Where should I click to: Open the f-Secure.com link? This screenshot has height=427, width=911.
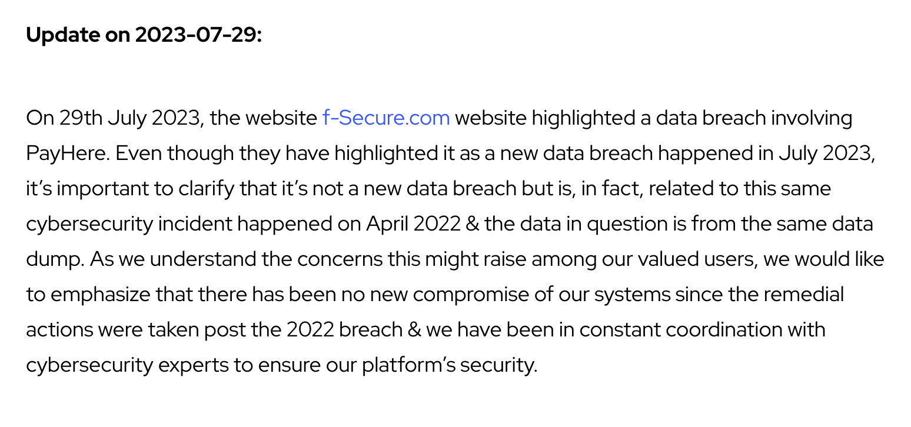coord(386,118)
